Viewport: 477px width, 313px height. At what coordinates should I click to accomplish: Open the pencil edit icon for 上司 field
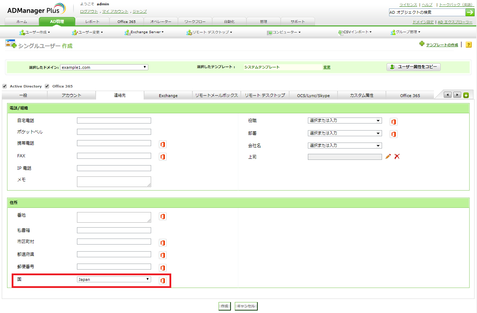pos(388,156)
